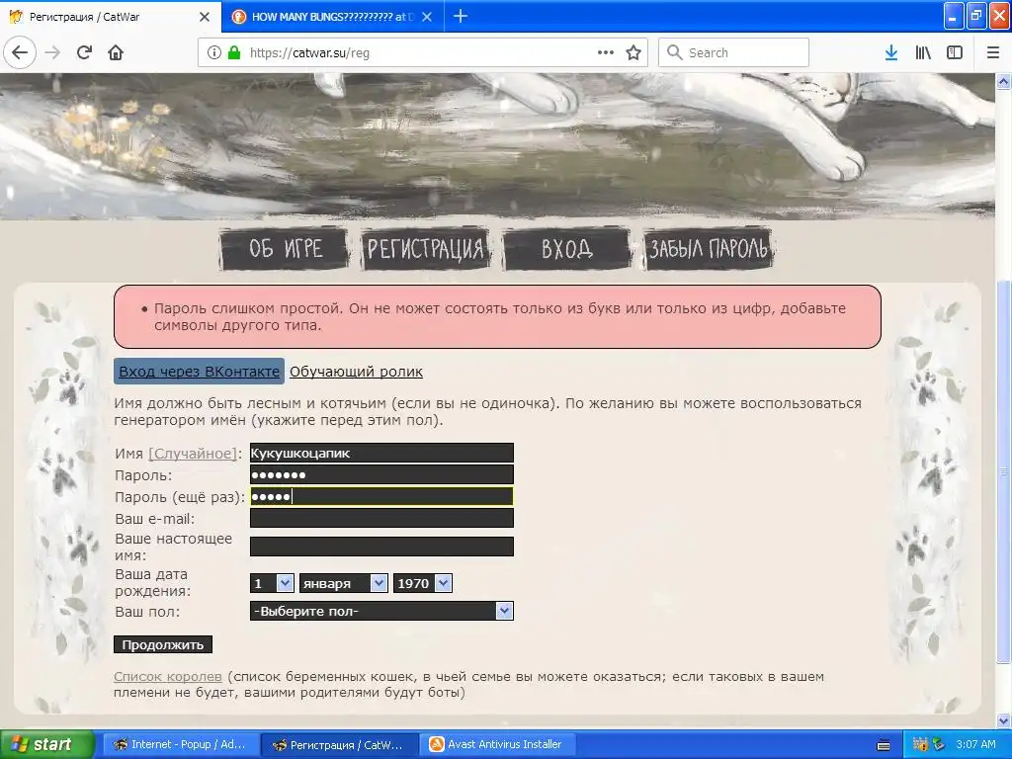Go back using the browser back arrow

tap(20, 53)
